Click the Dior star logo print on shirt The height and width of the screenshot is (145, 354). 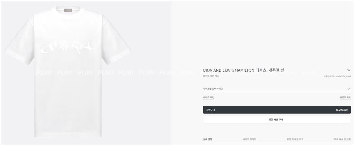click(x=67, y=46)
